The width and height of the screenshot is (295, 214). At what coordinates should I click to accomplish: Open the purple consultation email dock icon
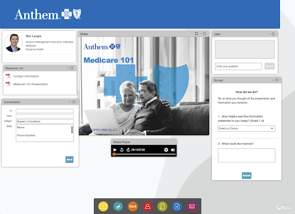[x=192, y=207]
